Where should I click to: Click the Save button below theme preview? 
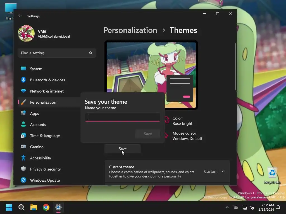[123, 149]
